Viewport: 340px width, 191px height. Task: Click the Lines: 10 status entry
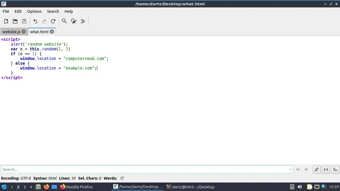(67, 178)
